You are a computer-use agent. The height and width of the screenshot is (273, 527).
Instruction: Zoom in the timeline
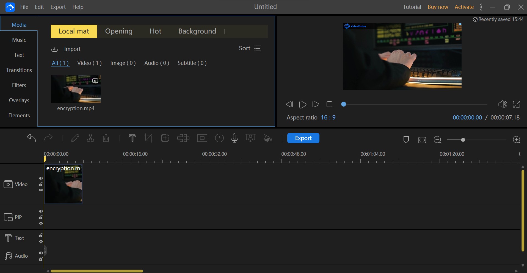point(517,140)
